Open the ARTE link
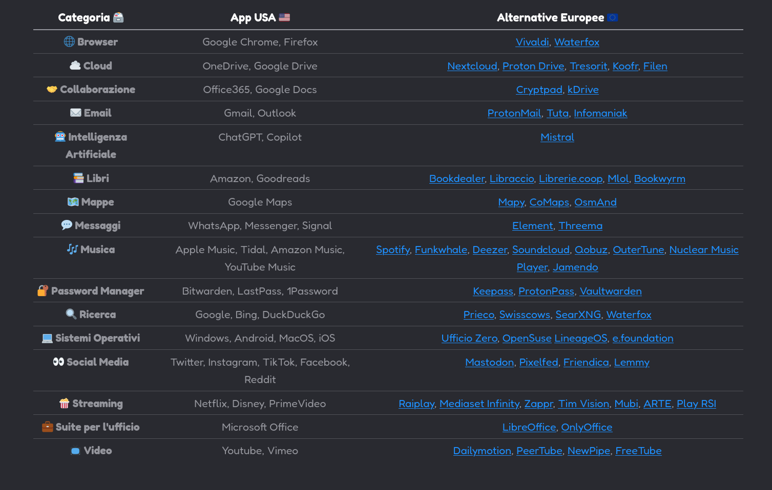 click(x=657, y=404)
